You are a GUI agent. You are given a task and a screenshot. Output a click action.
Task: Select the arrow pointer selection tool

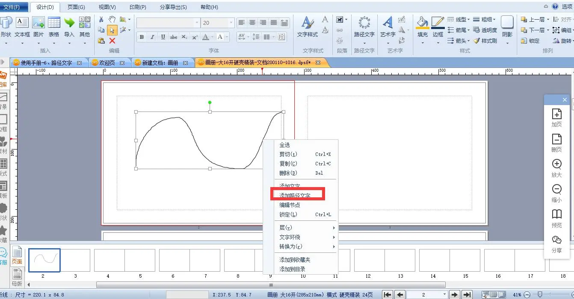[x=112, y=30]
